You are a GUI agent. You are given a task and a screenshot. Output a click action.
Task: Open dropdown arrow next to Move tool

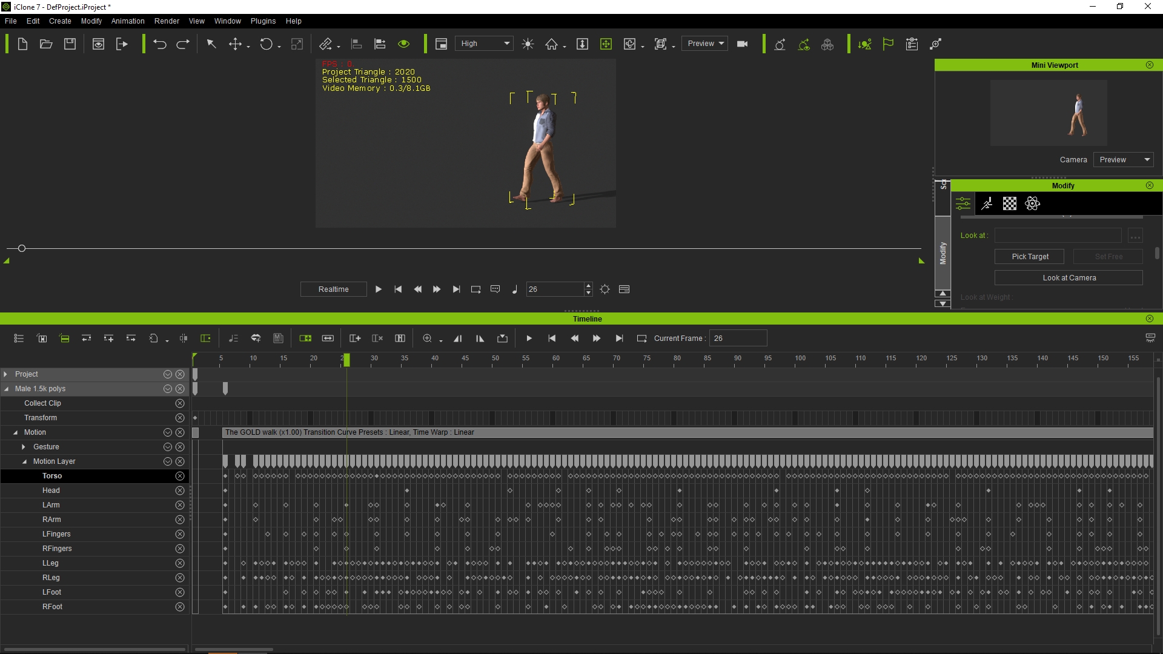pos(248,47)
